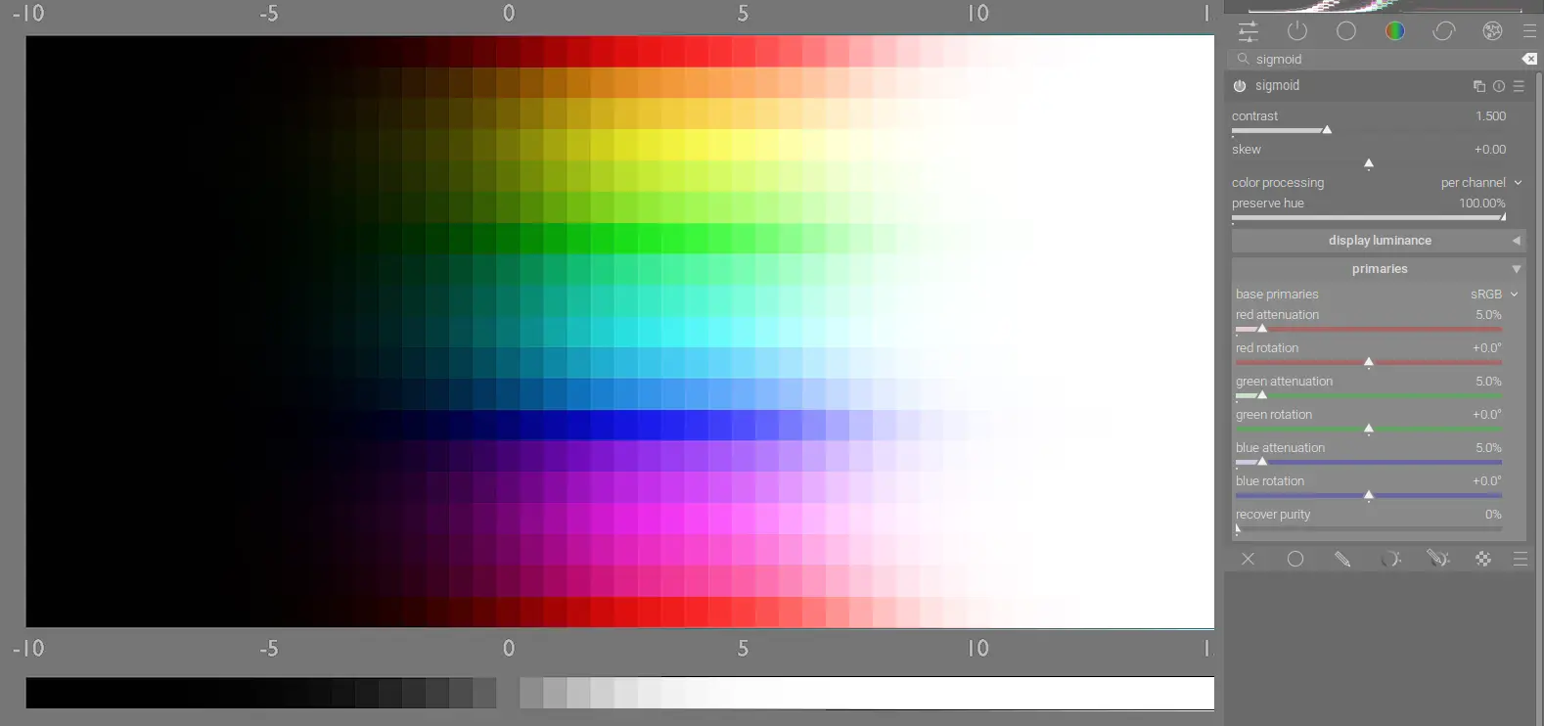Viewport: 1544px width, 726px height.
Task: Collapse the primaries section
Action: point(1379,269)
